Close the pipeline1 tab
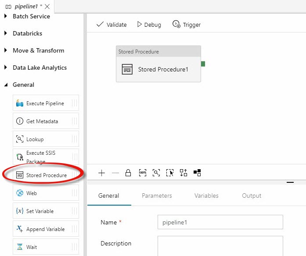 pos(47,7)
